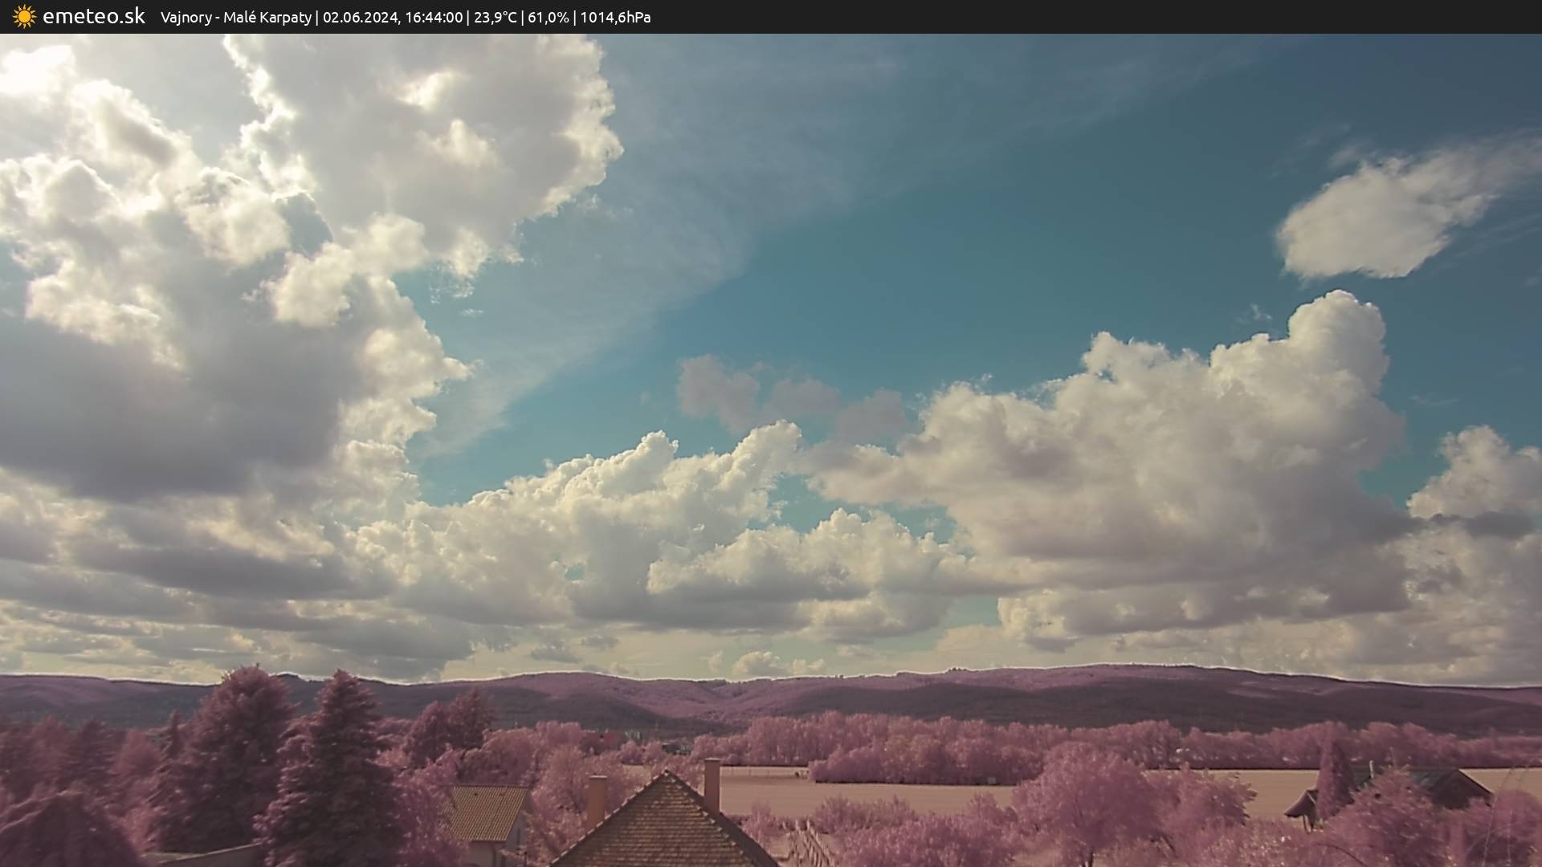Click the date 02.06.2024
This screenshot has width=1542, height=867.
pos(360,18)
